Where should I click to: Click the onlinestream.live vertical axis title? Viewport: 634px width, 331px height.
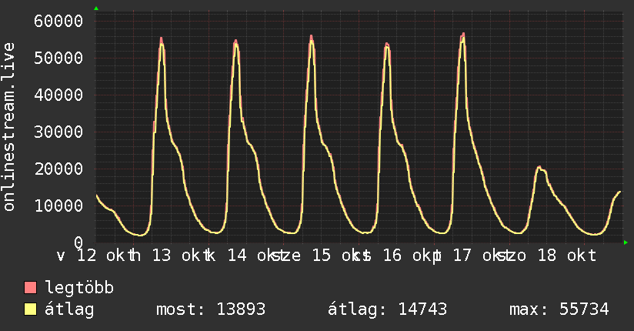click(9, 128)
